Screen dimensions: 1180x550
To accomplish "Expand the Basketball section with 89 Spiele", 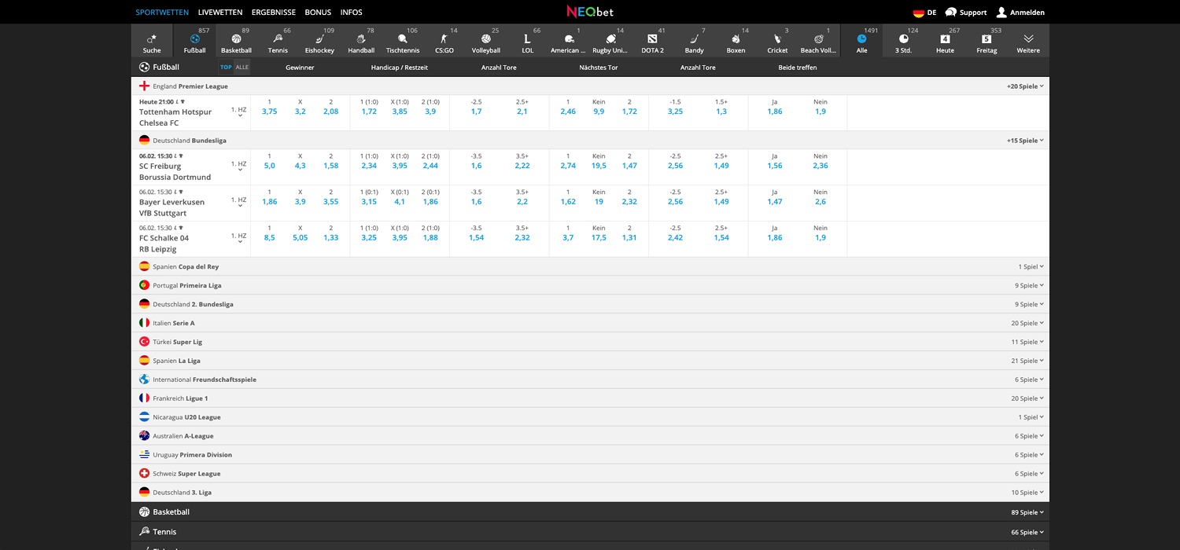I will [590, 511].
